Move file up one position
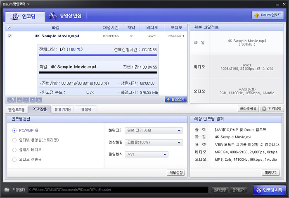The image size is (289, 198). click(x=26, y=100)
